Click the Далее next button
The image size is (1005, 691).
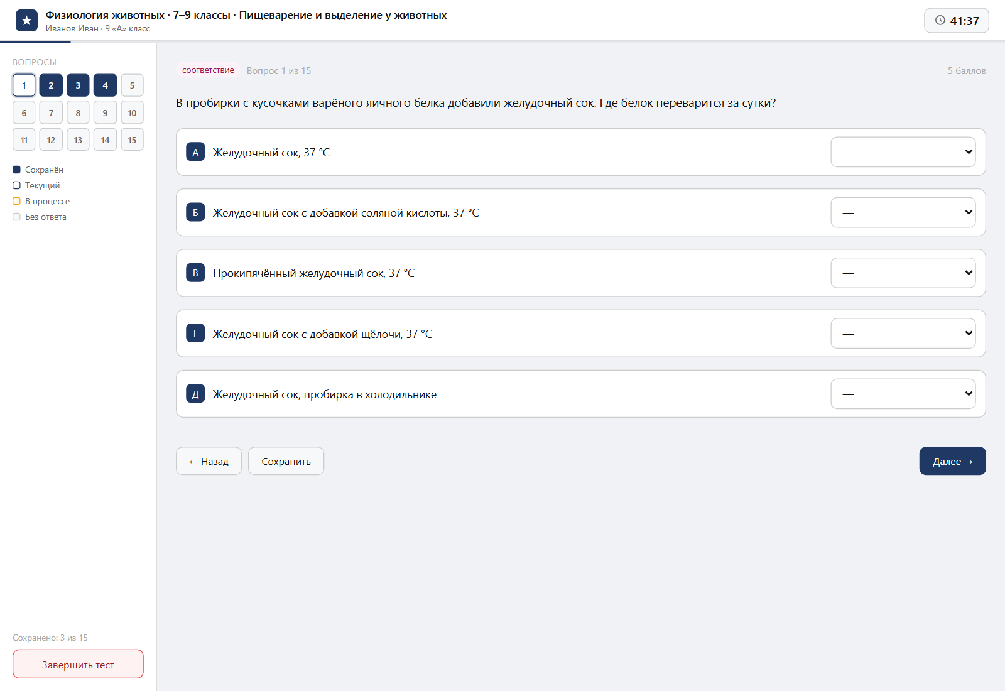(952, 461)
